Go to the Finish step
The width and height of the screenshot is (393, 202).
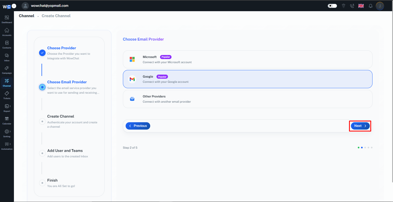(x=52, y=180)
